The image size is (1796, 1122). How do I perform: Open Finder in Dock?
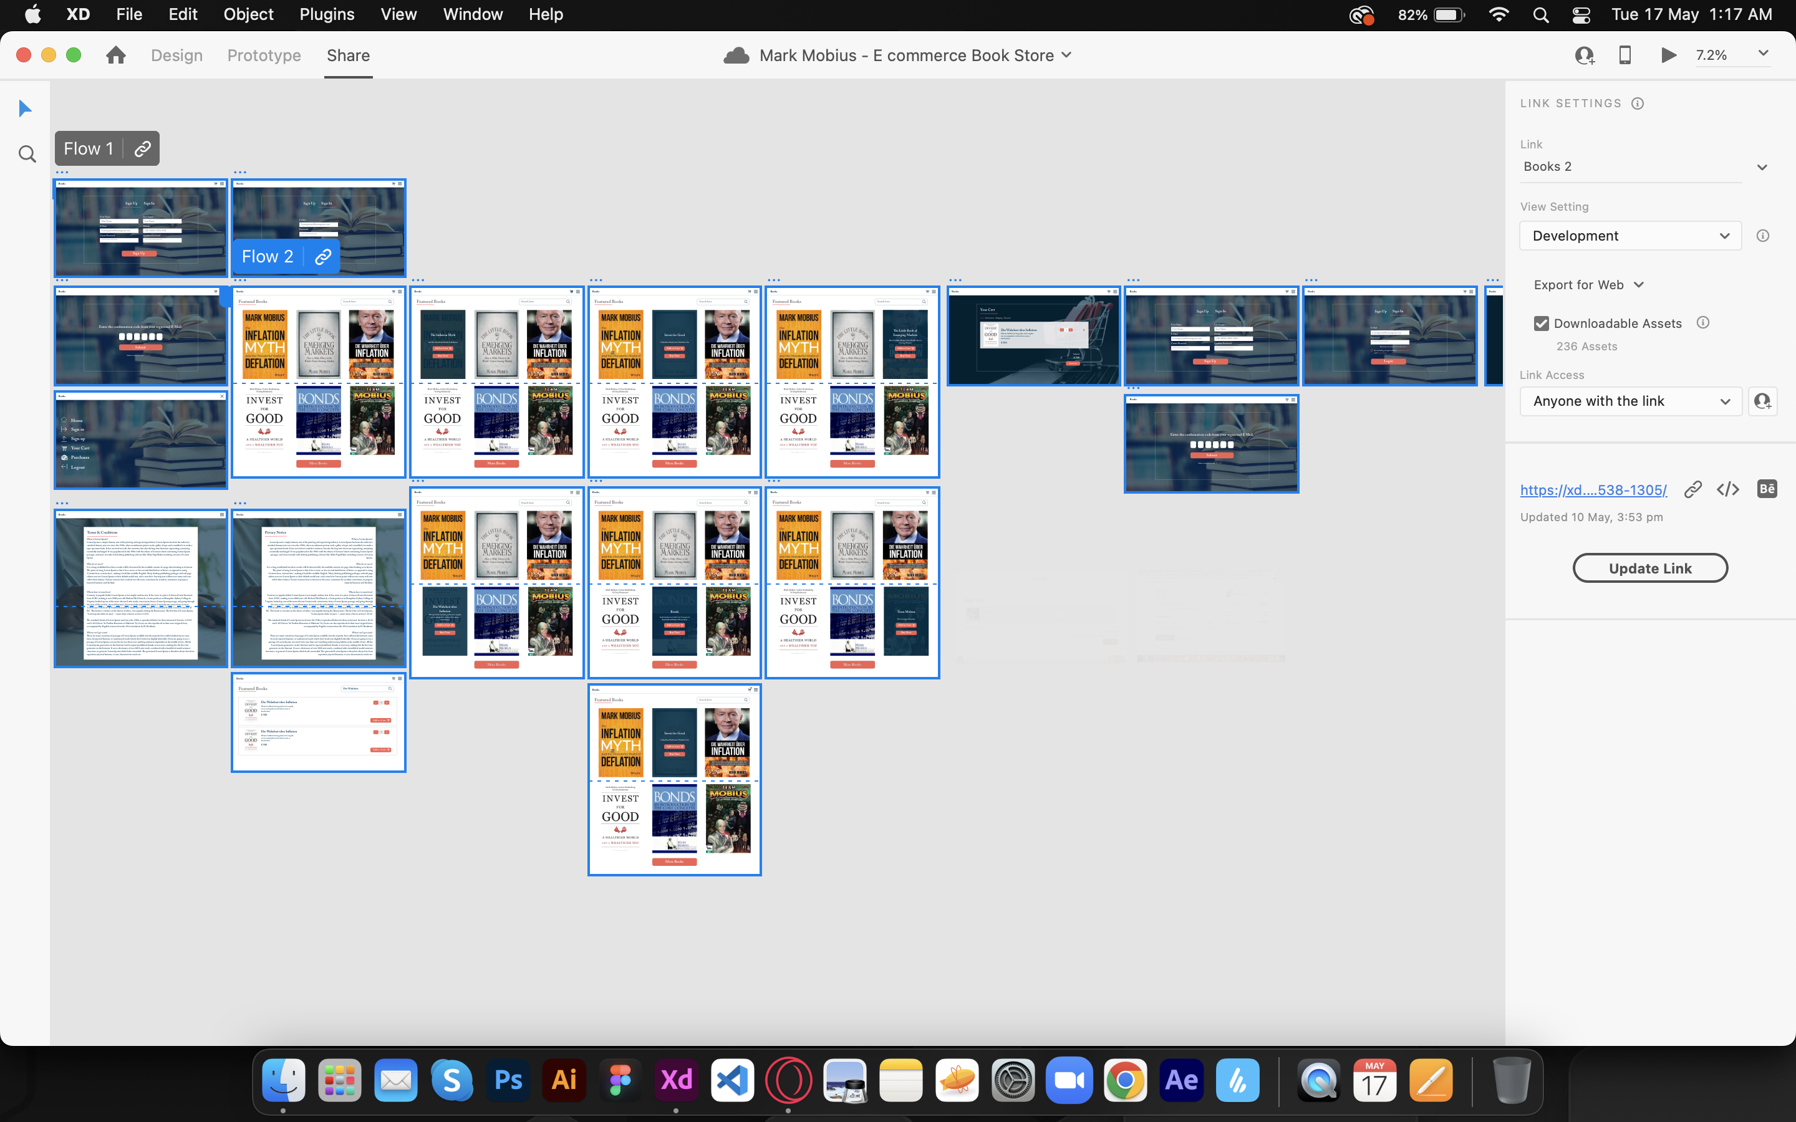point(284,1080)
